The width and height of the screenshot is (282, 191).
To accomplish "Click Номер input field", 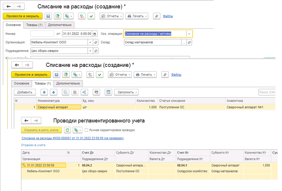I will [x=42, y=34].
